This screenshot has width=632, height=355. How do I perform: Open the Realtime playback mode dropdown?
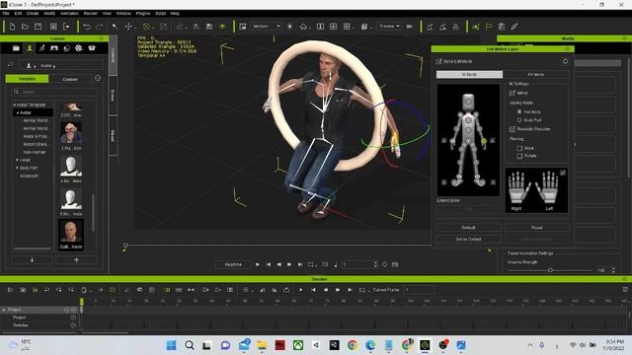(233, 264)
